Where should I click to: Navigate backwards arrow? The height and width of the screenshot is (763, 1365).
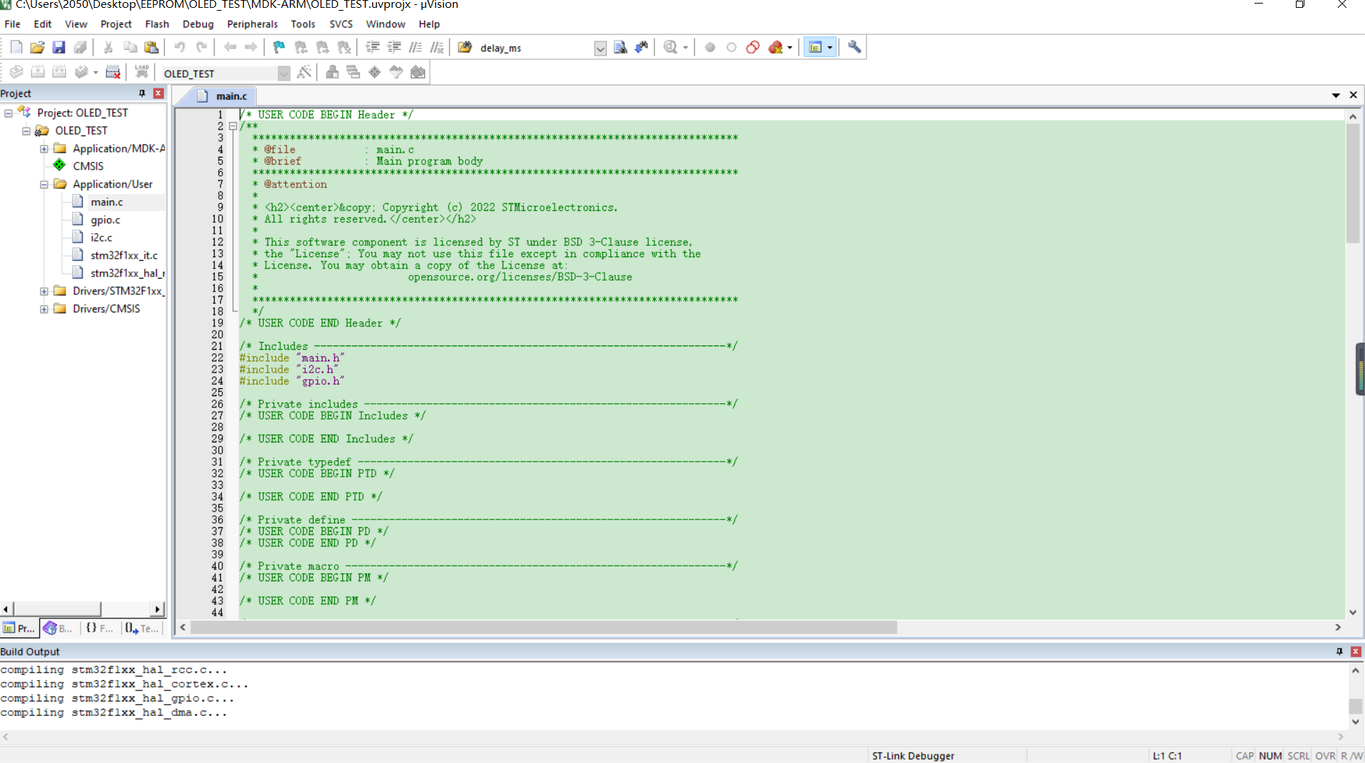coord(230,48)
